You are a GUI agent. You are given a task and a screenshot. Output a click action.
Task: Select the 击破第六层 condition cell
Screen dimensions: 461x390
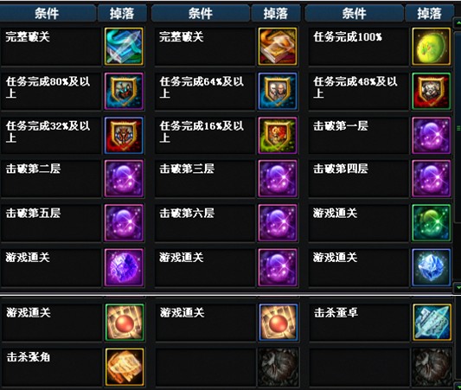[x=205, y=223]
